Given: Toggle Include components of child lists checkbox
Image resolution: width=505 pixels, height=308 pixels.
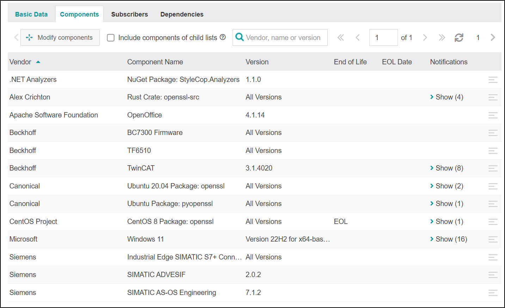Looking at the screenshot, I should tap(111, 38).
